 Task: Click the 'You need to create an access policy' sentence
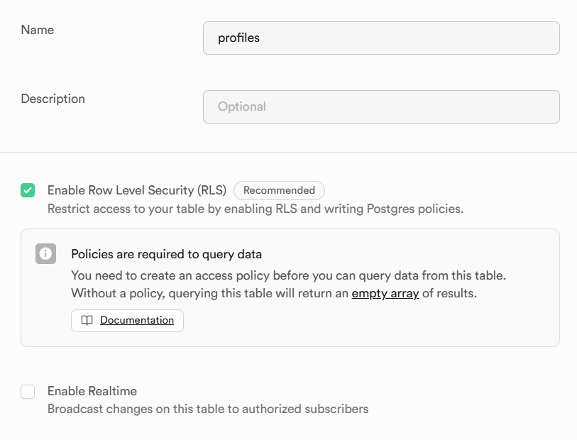point(288,275)
